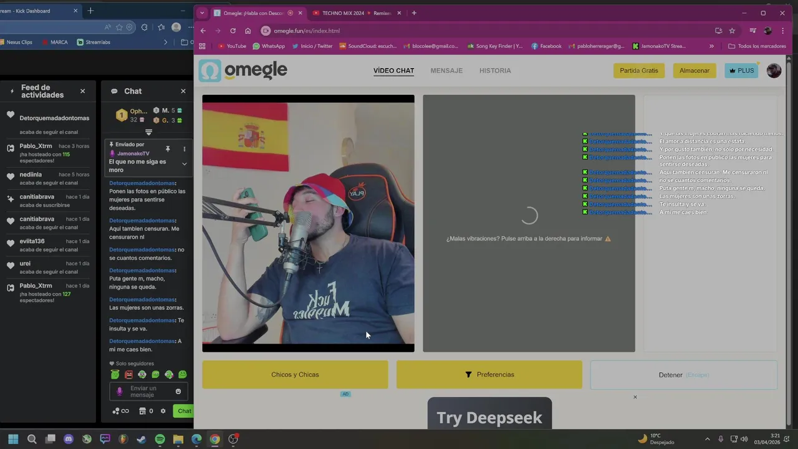Click the Omegle logo
This screenshot has height=449, width=798.
point(243,70)
